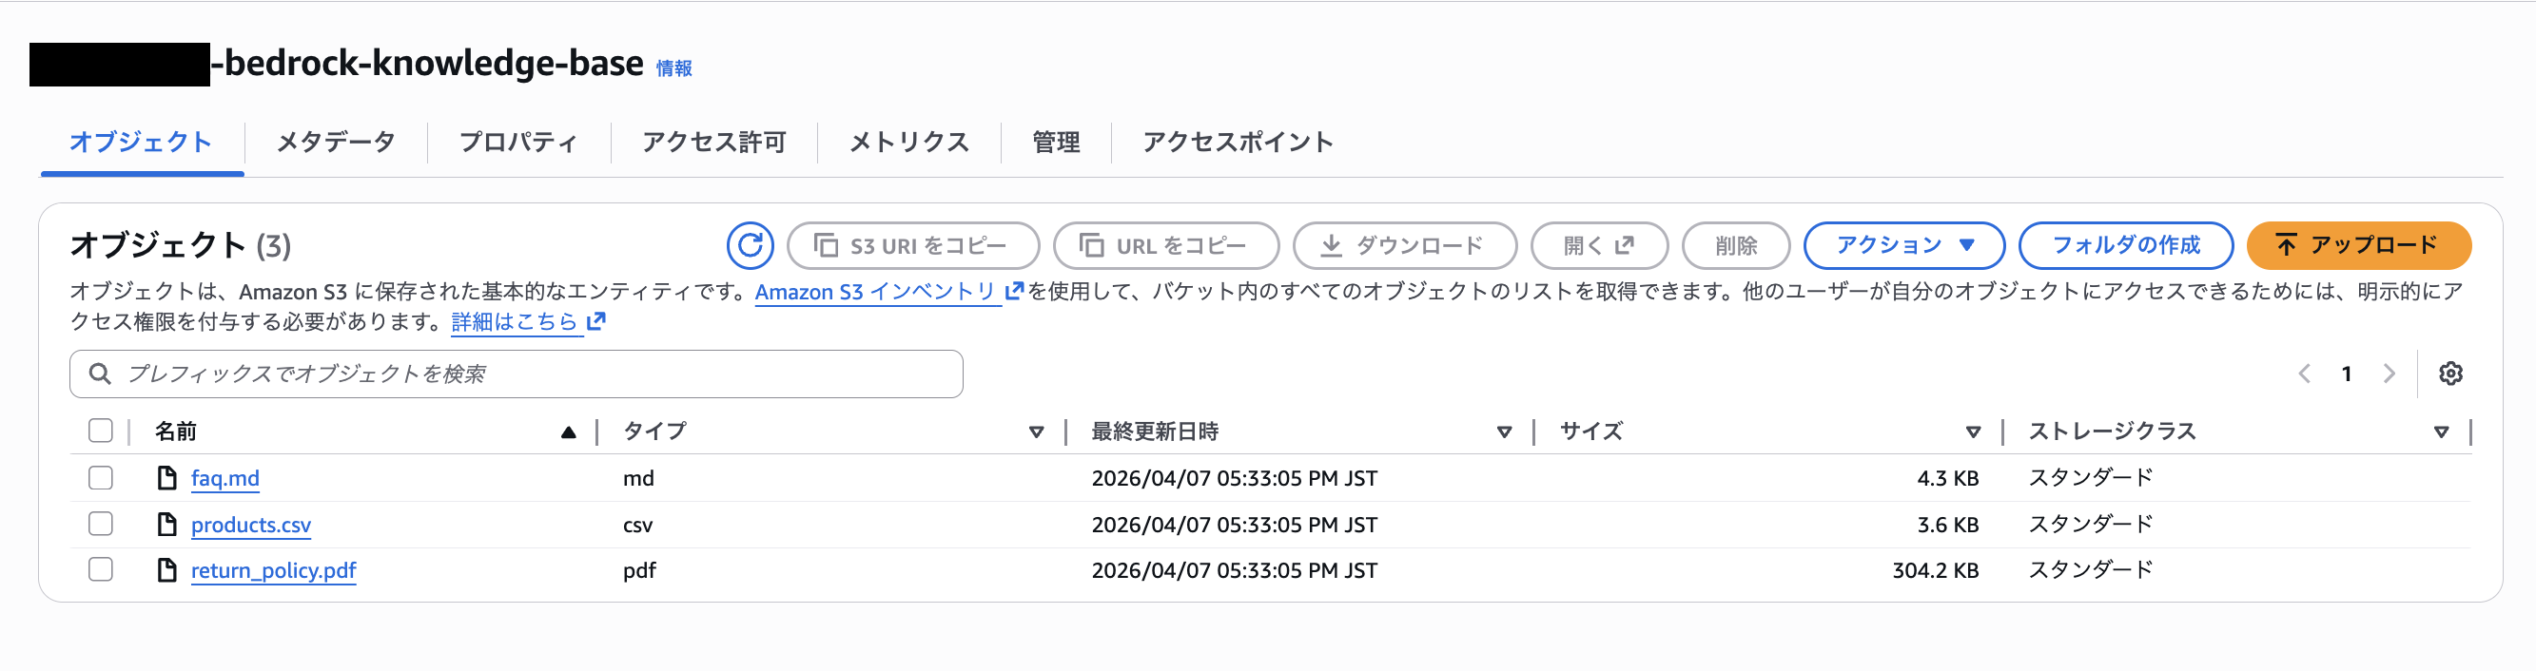2536x671 pixels.
Task: Open table preferences gear icon
Action: (x=2450, y=374)
